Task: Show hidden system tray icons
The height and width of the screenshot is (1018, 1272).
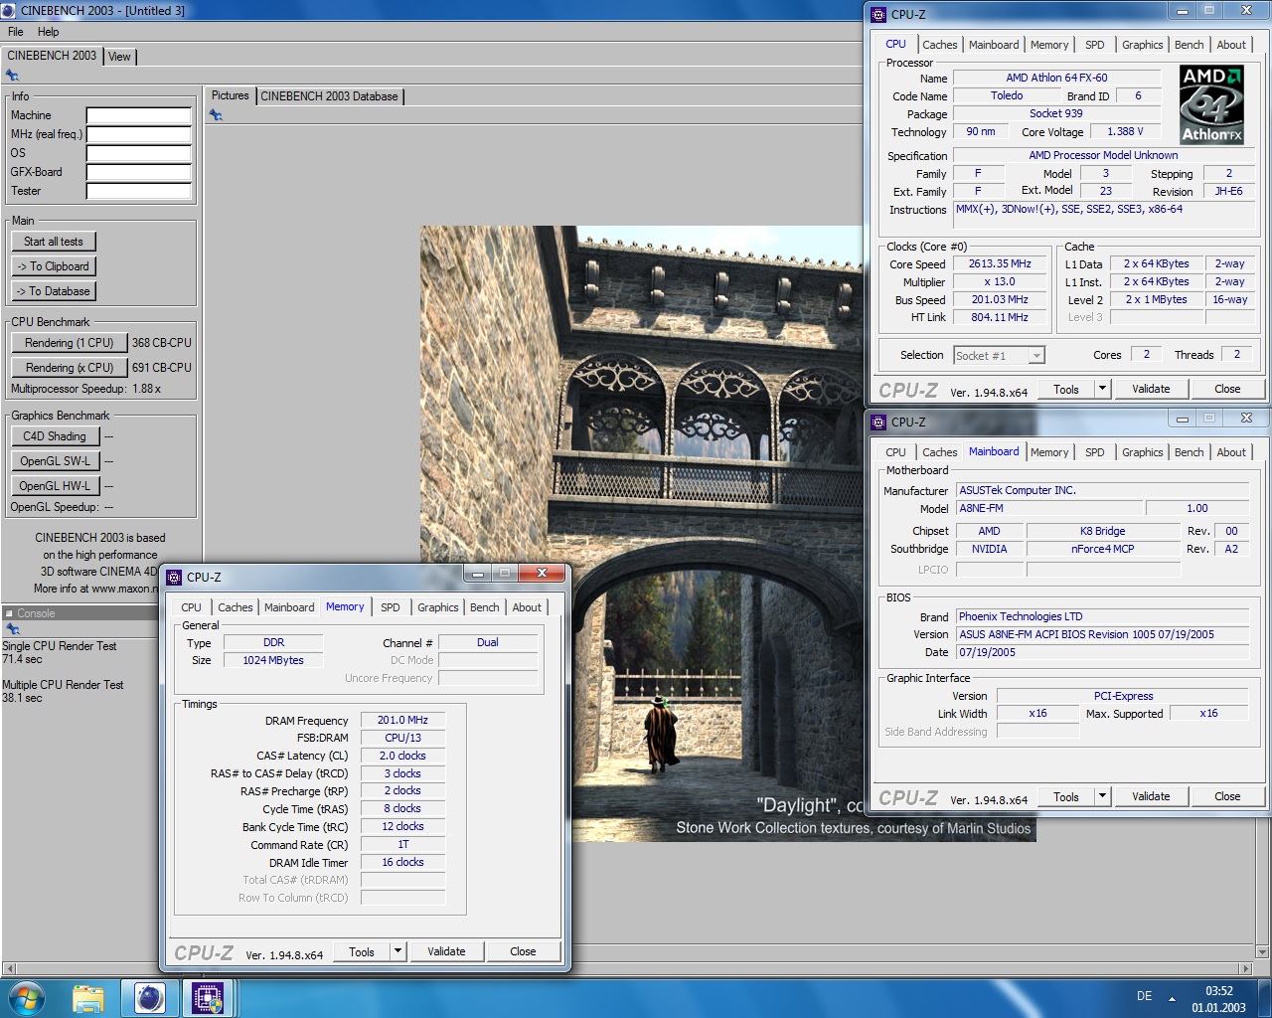Action: click(1172, 998)
